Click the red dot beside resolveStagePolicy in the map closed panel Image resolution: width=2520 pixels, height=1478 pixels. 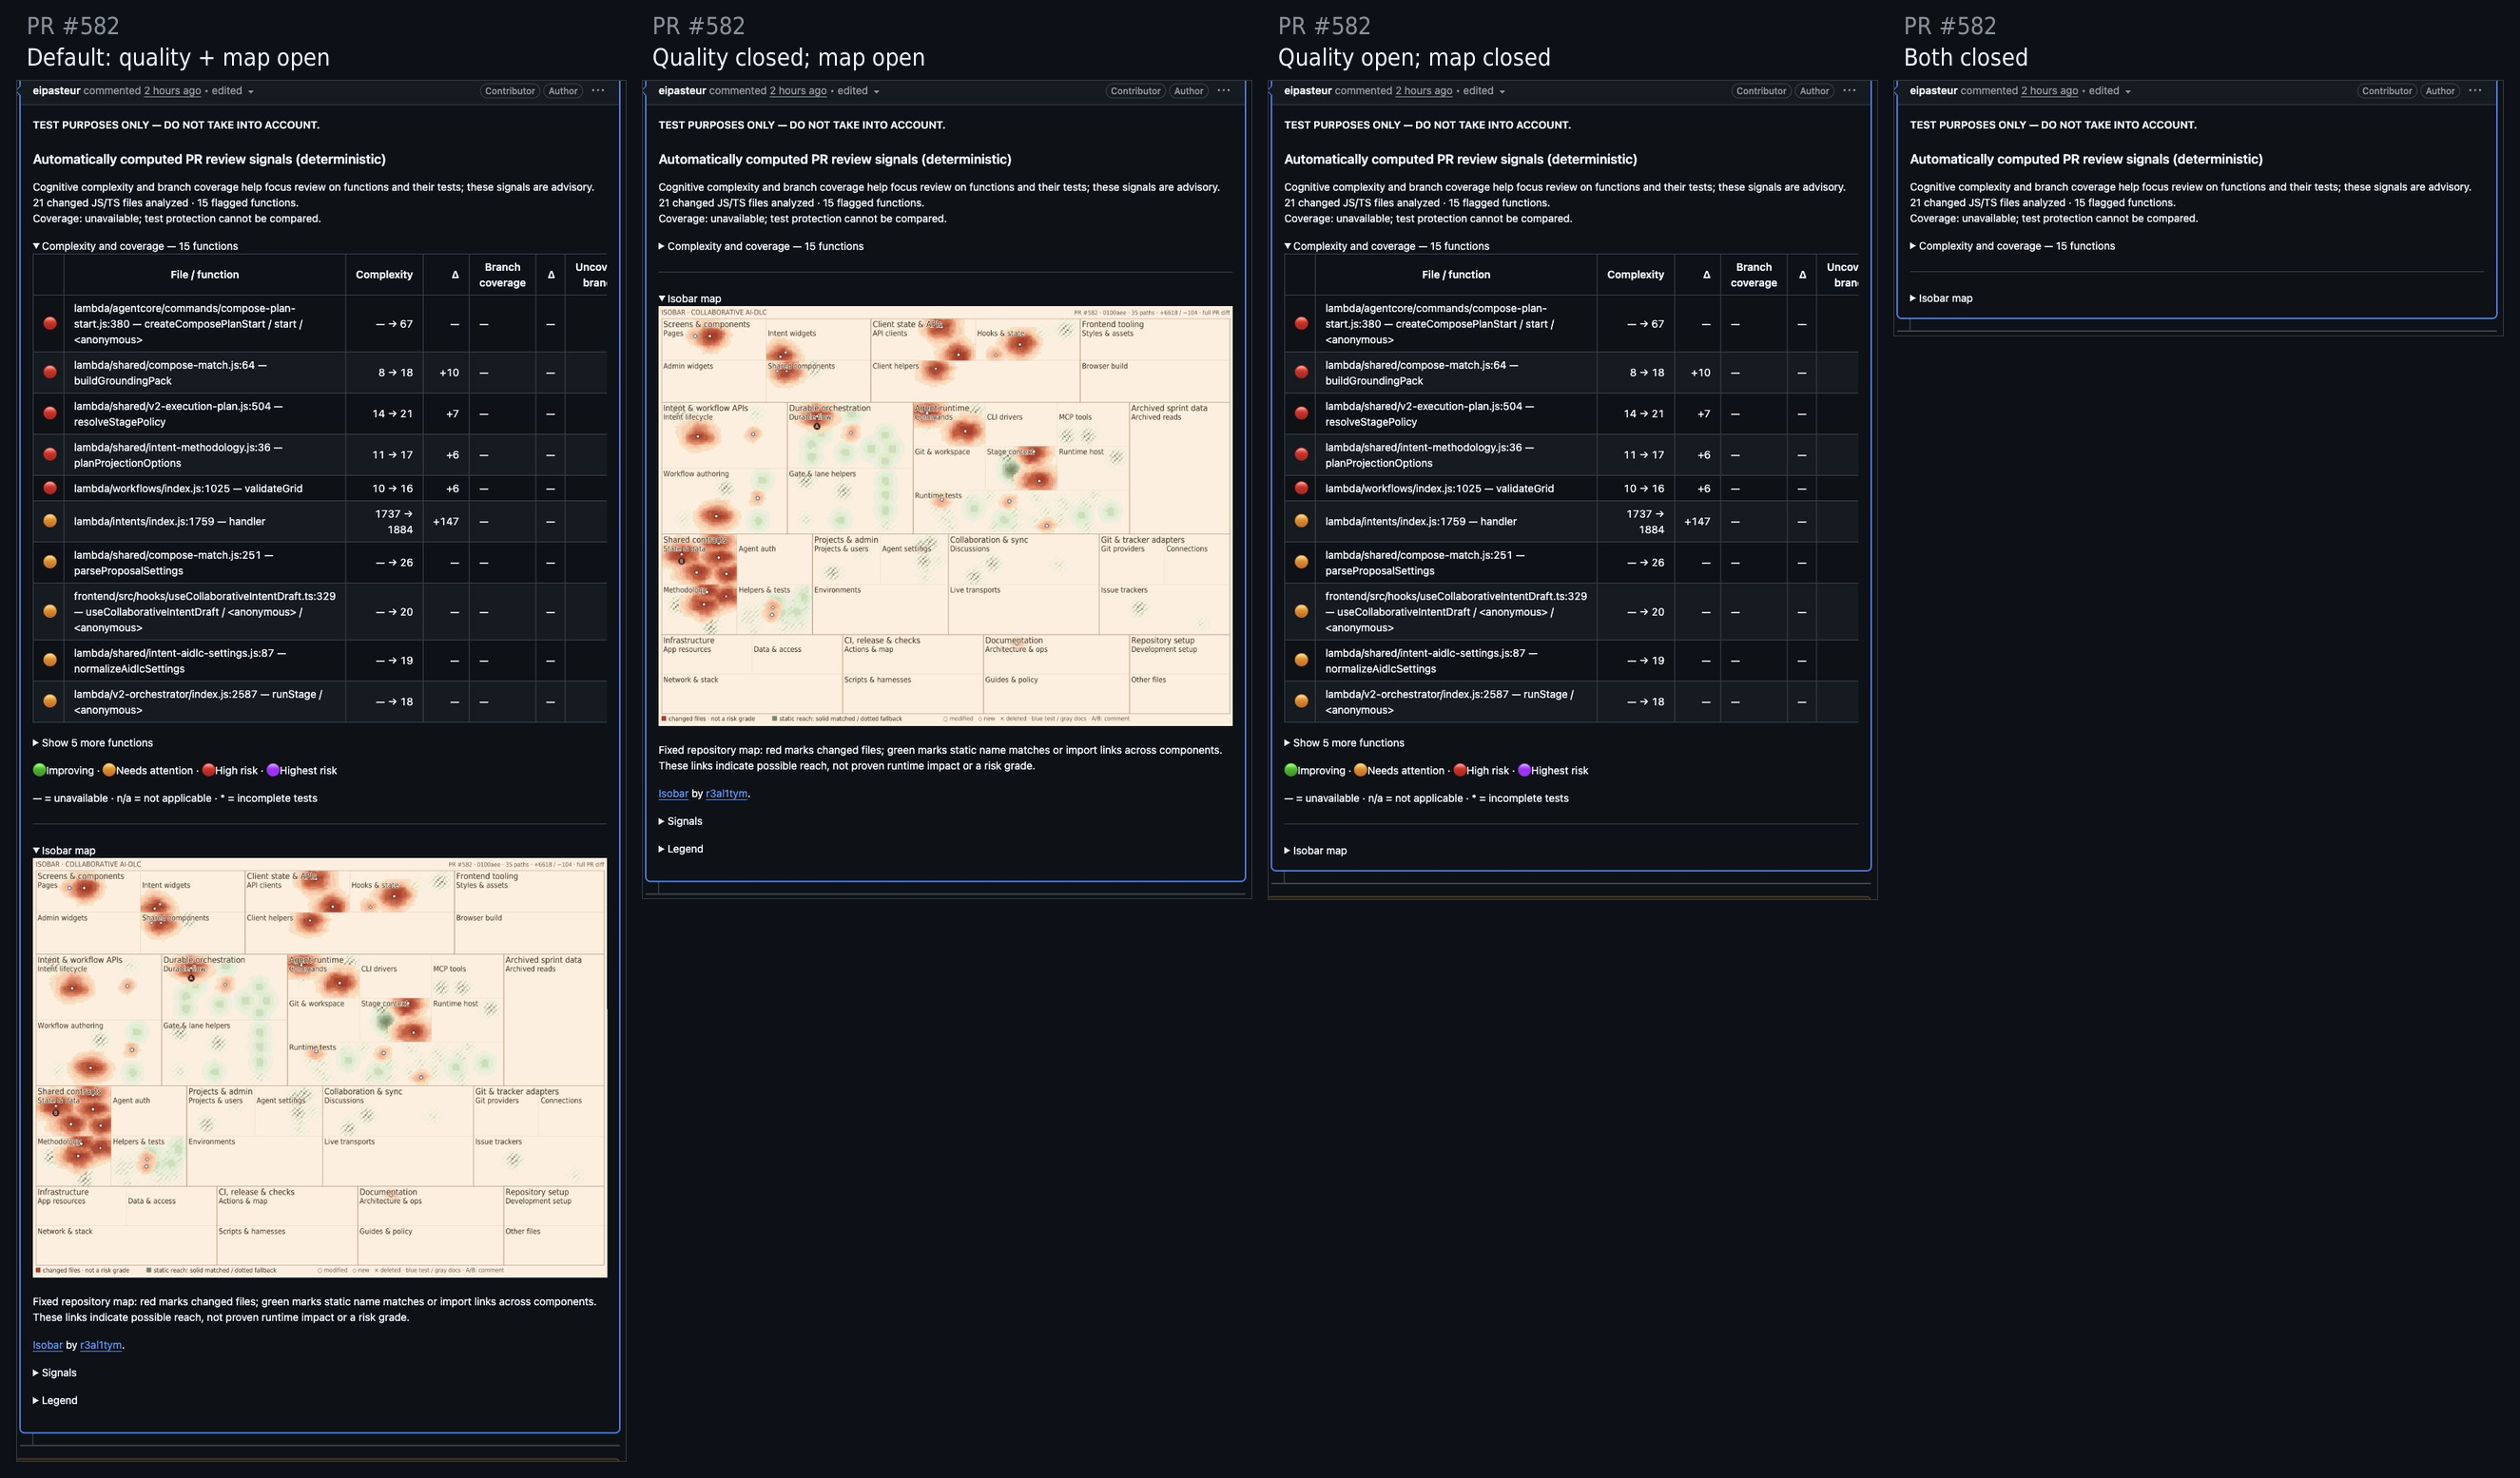coord(1301,413)
